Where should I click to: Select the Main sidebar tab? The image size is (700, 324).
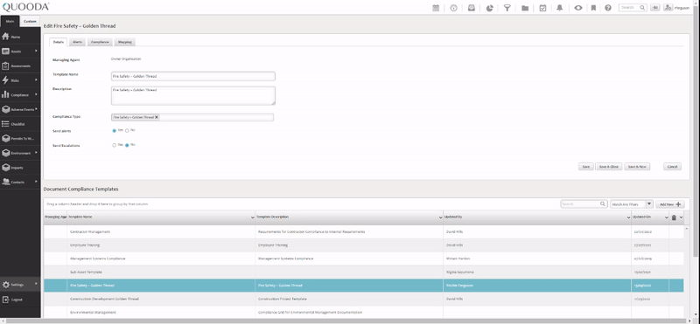tap(10, 21)
